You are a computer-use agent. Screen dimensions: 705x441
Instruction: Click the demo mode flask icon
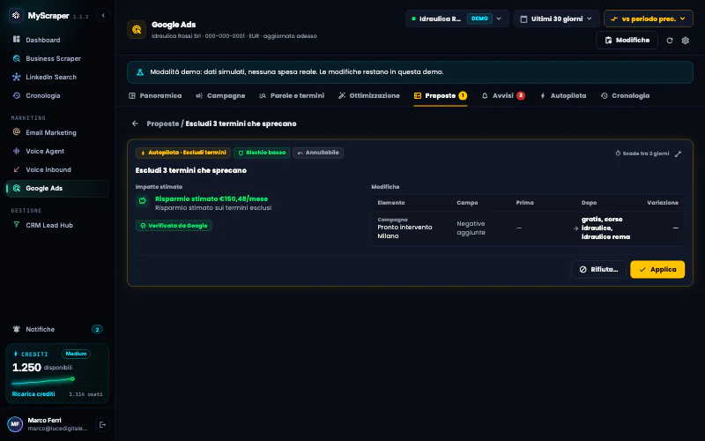coord(140,72)
